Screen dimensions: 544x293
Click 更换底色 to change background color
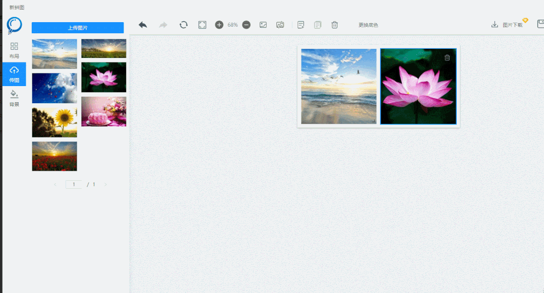368,25
